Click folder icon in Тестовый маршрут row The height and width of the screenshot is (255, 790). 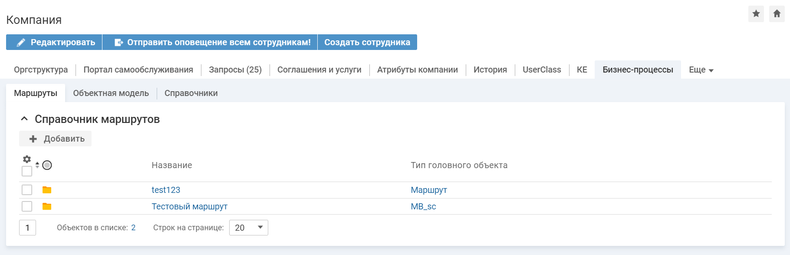[47, 206]
